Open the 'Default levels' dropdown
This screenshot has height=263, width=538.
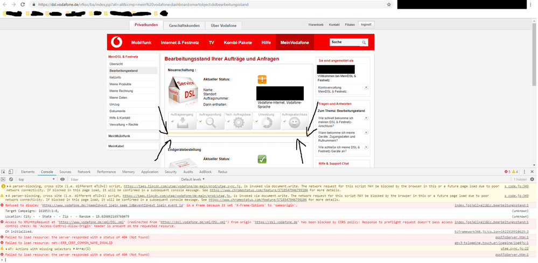(193, 179)
